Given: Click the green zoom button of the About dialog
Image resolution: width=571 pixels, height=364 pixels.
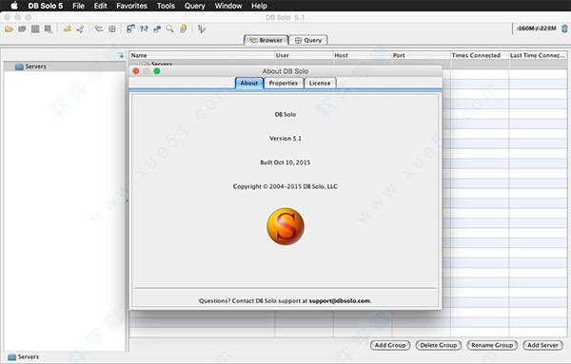Looking at the screenshot, I should [157, 71].
